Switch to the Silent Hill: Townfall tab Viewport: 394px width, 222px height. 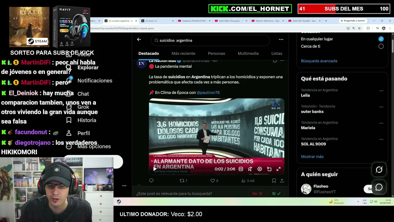tap(304, 21)
